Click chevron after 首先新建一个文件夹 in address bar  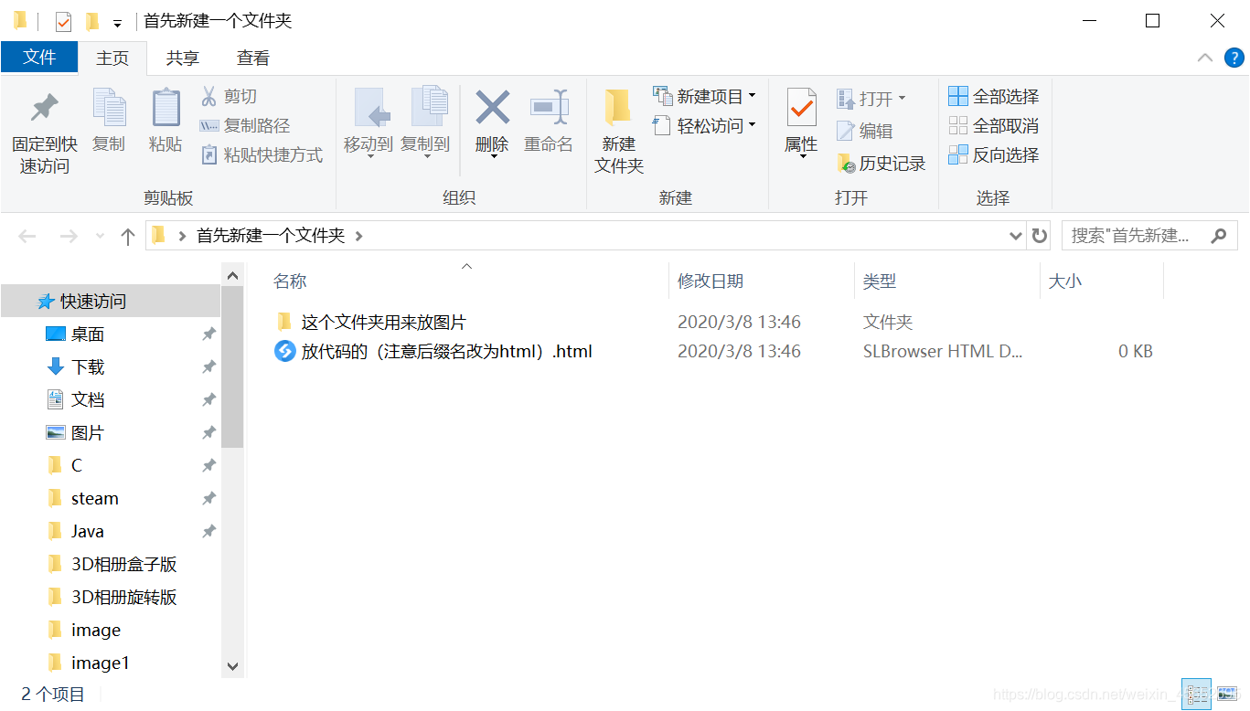point(358,236)
